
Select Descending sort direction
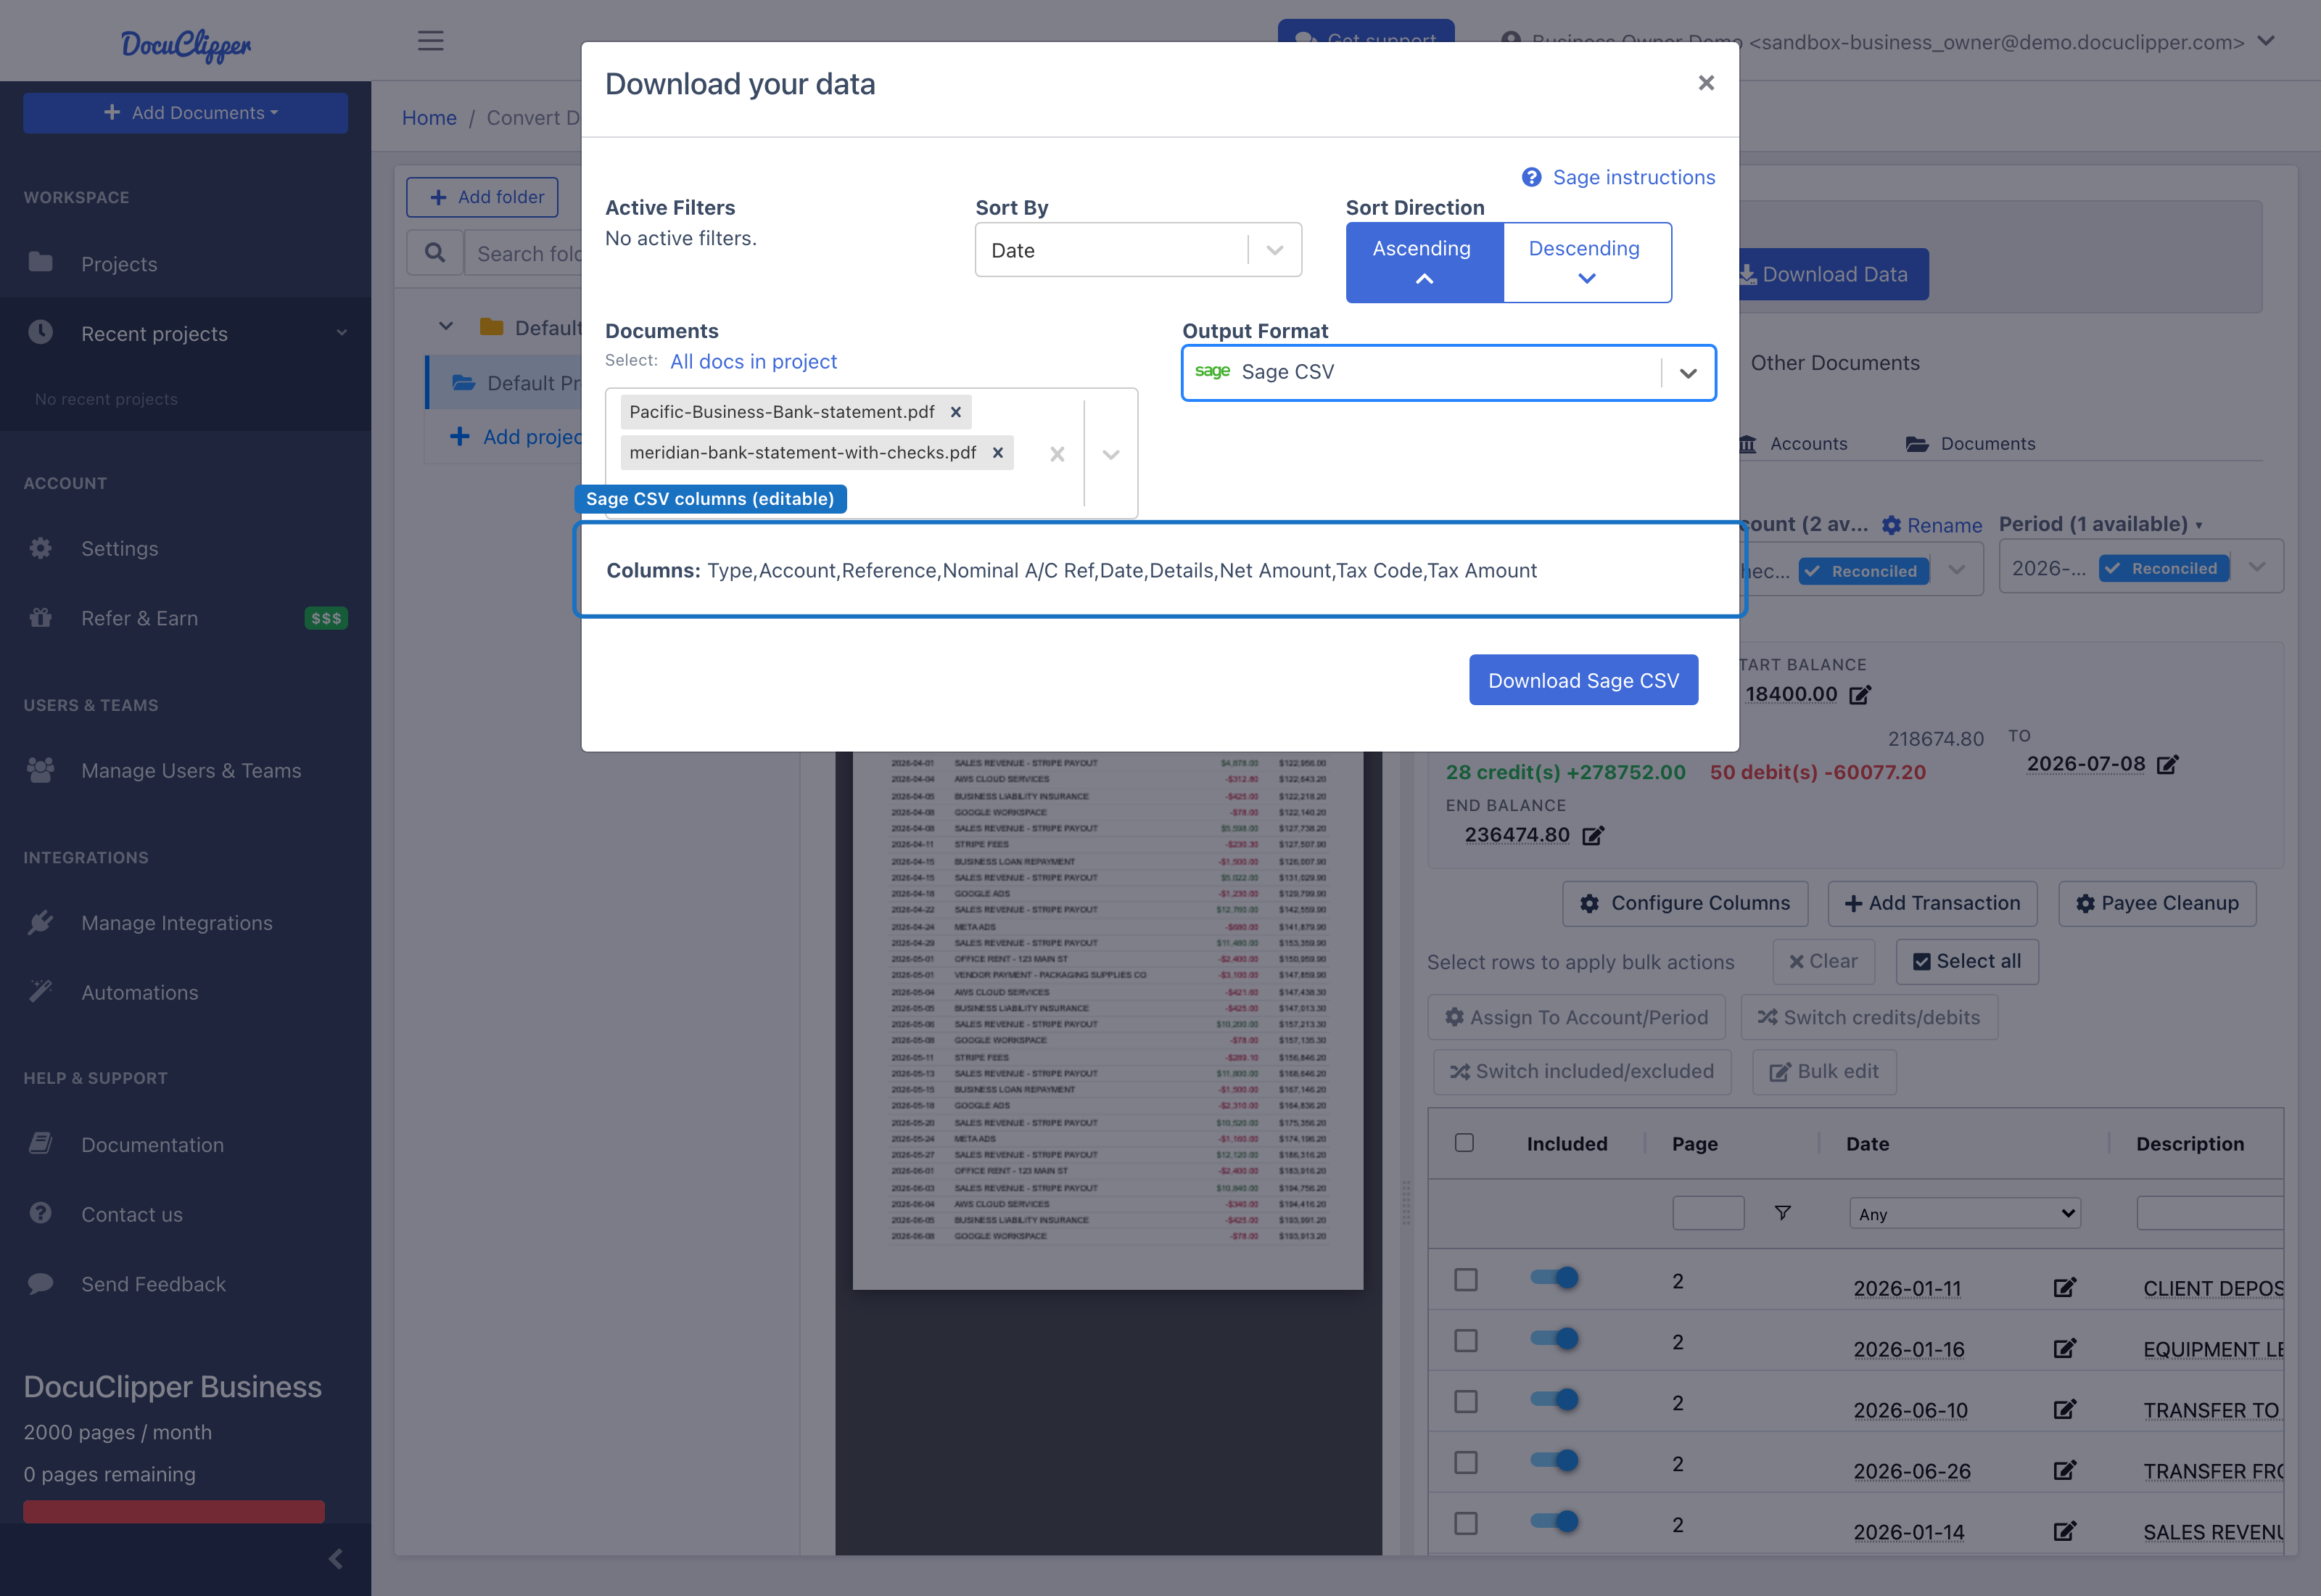(1586, 262)
